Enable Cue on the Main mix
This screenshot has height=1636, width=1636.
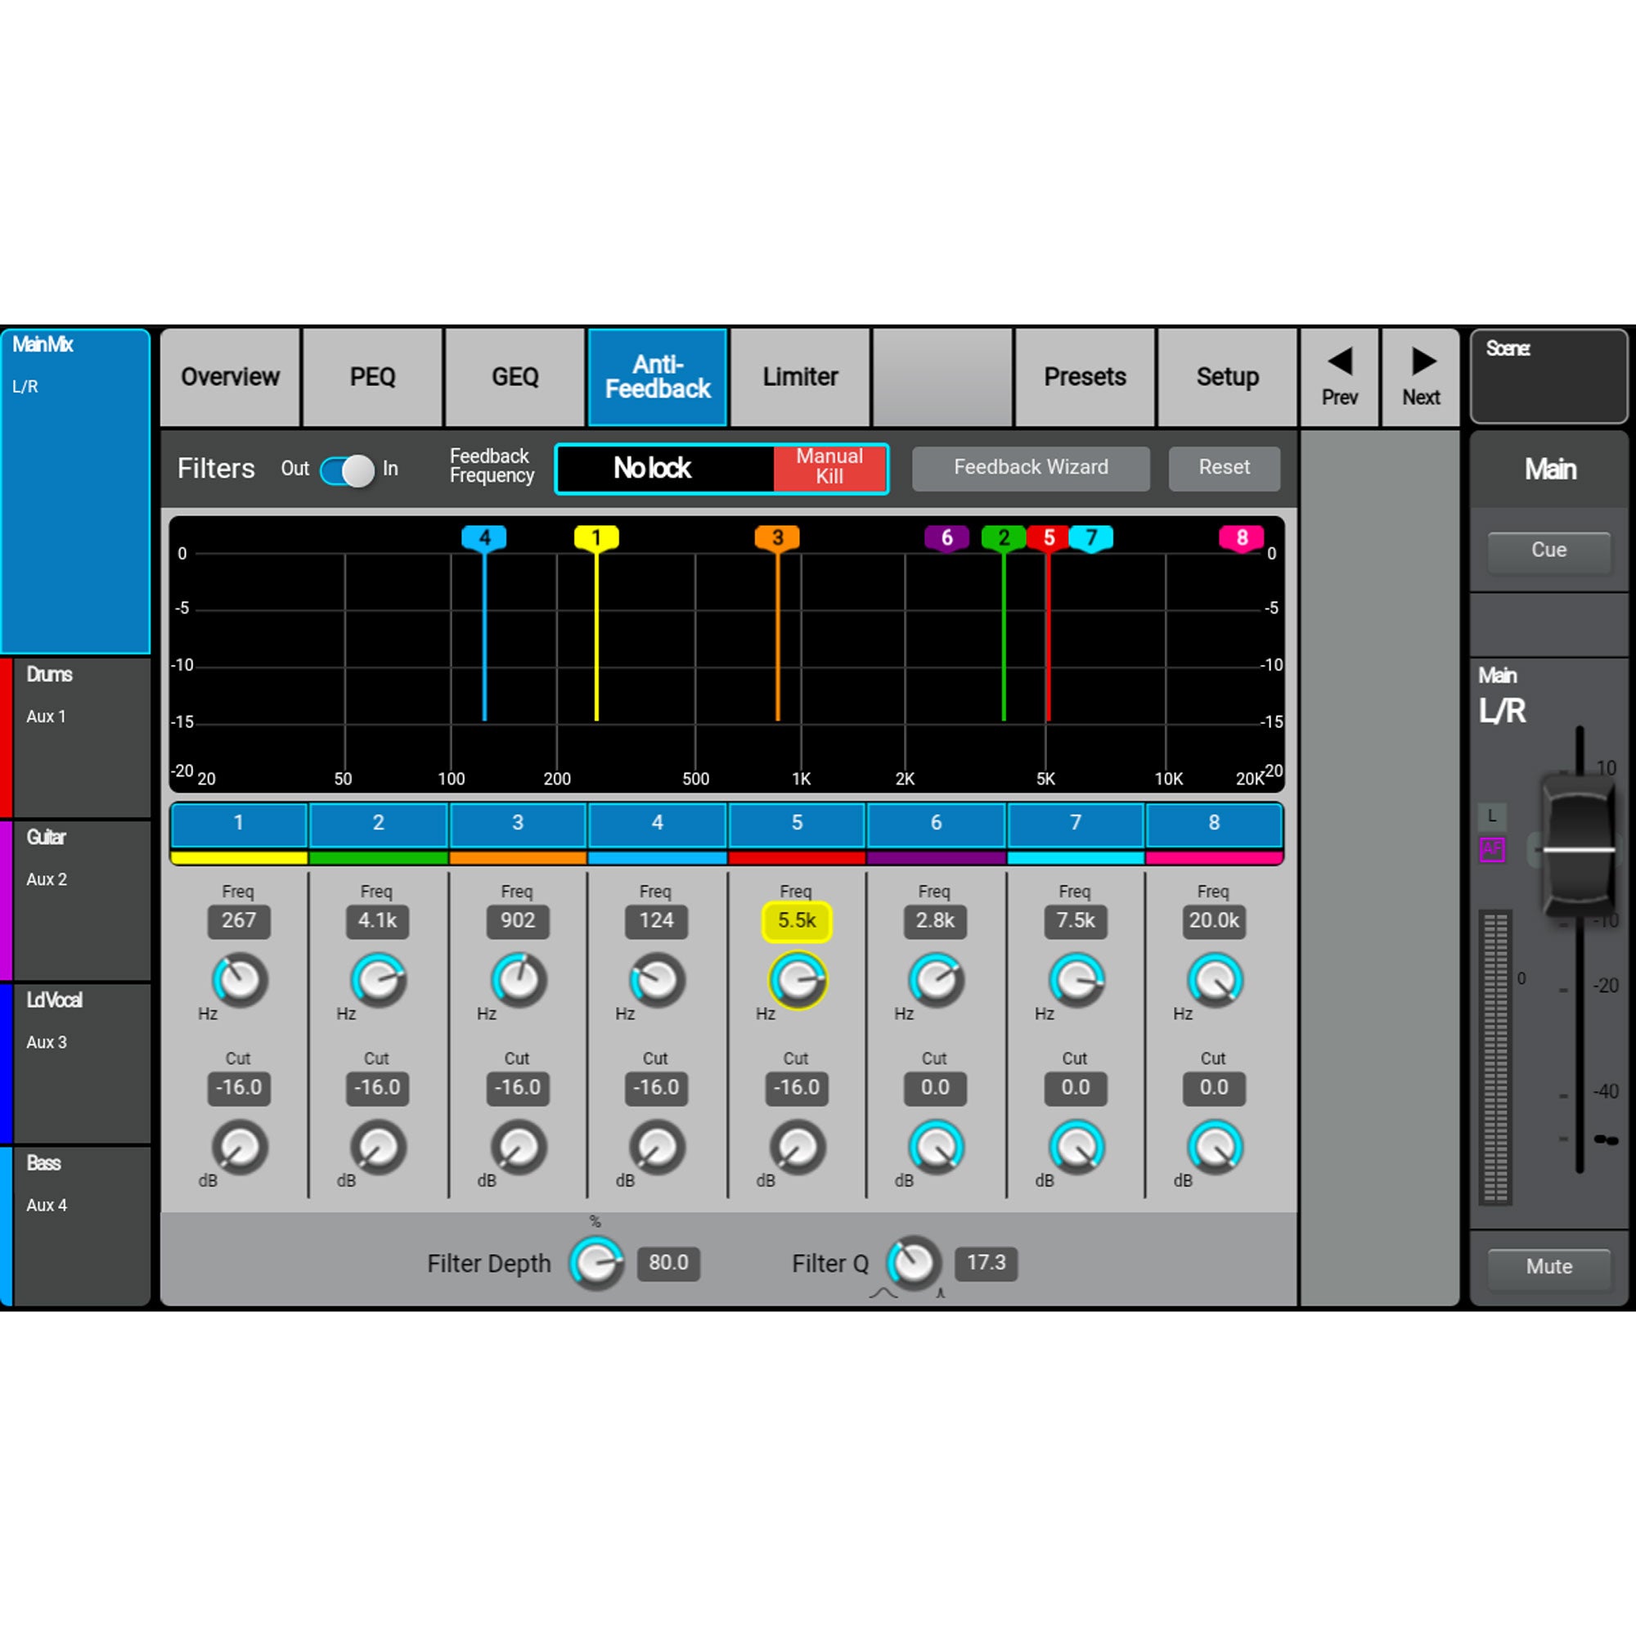(1548, 550)
